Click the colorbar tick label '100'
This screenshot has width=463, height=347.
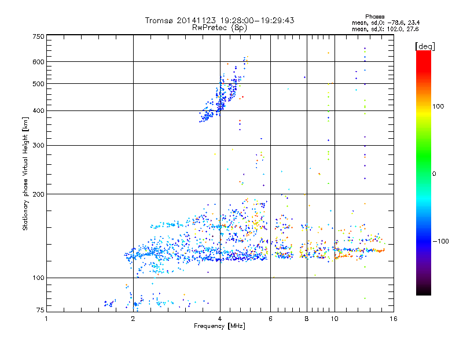coord(438,106)
